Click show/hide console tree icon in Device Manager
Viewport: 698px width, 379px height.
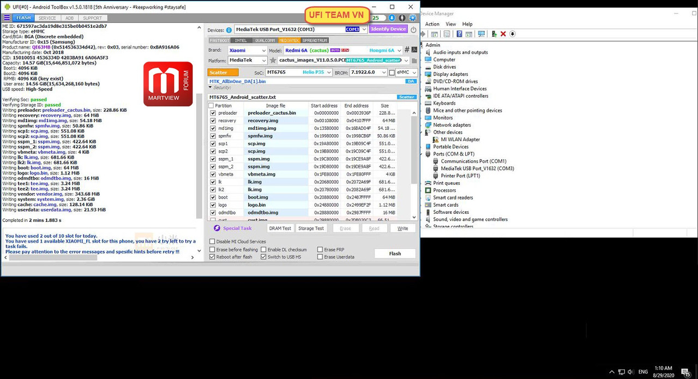pos(434,34)
